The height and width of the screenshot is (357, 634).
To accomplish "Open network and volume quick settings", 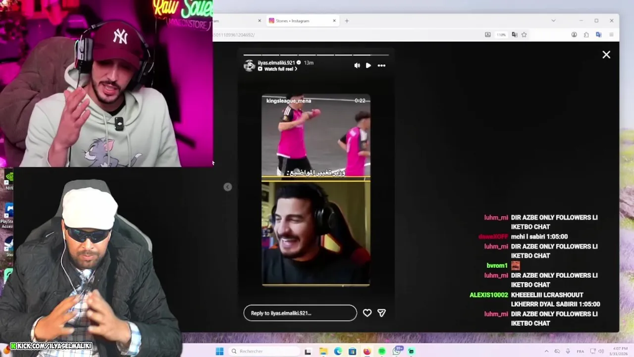I will point(597,351).
